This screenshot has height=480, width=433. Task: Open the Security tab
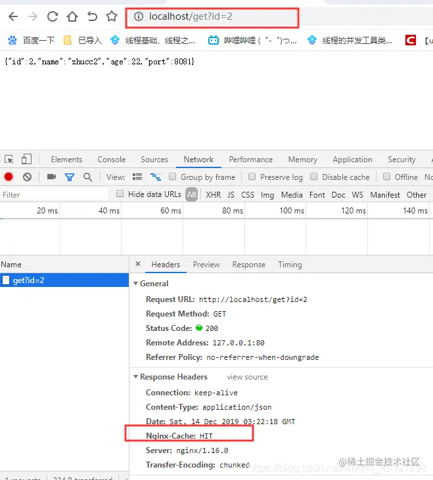pyautogui.click(x=401, y=160)
